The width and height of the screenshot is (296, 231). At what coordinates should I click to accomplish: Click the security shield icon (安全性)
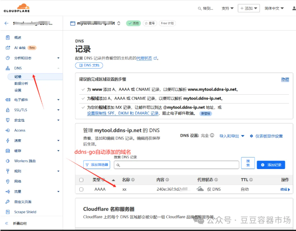click(x=8, y=120)
